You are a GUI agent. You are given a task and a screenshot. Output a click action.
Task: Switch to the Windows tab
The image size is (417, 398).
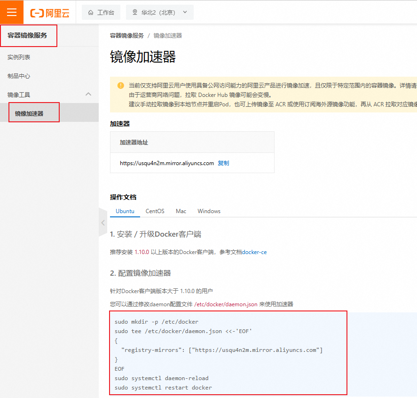coord(209,211)
